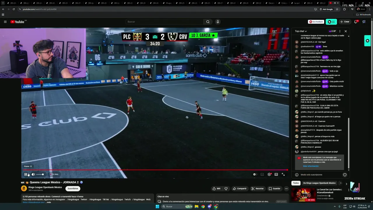Open the YouTube account avatar menu
The width and height of the screenshot is (373, 210).
[x=364, y=22]
